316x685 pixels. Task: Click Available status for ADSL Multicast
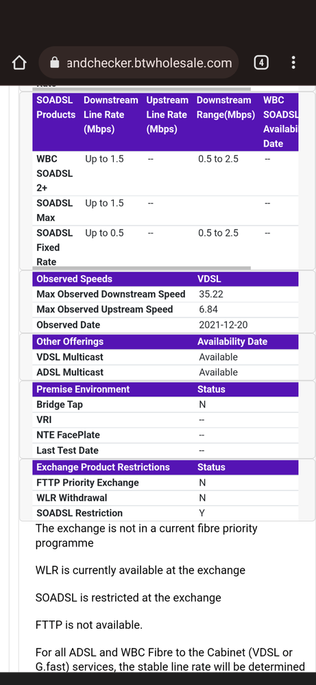[218, 372]
